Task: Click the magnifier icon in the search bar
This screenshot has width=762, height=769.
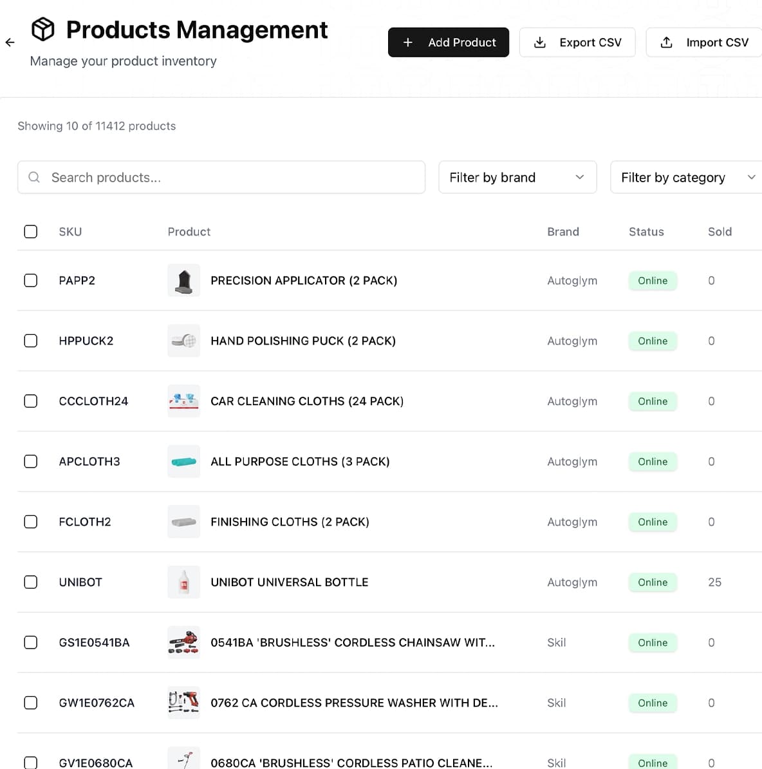Action: click(x=33, y=177)
